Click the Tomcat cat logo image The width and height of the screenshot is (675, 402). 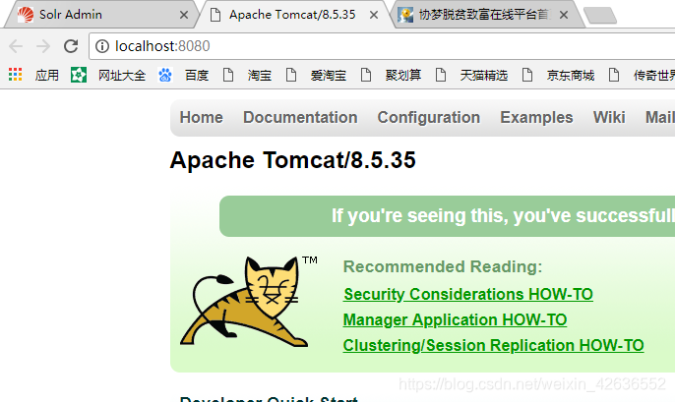point(248,301)
